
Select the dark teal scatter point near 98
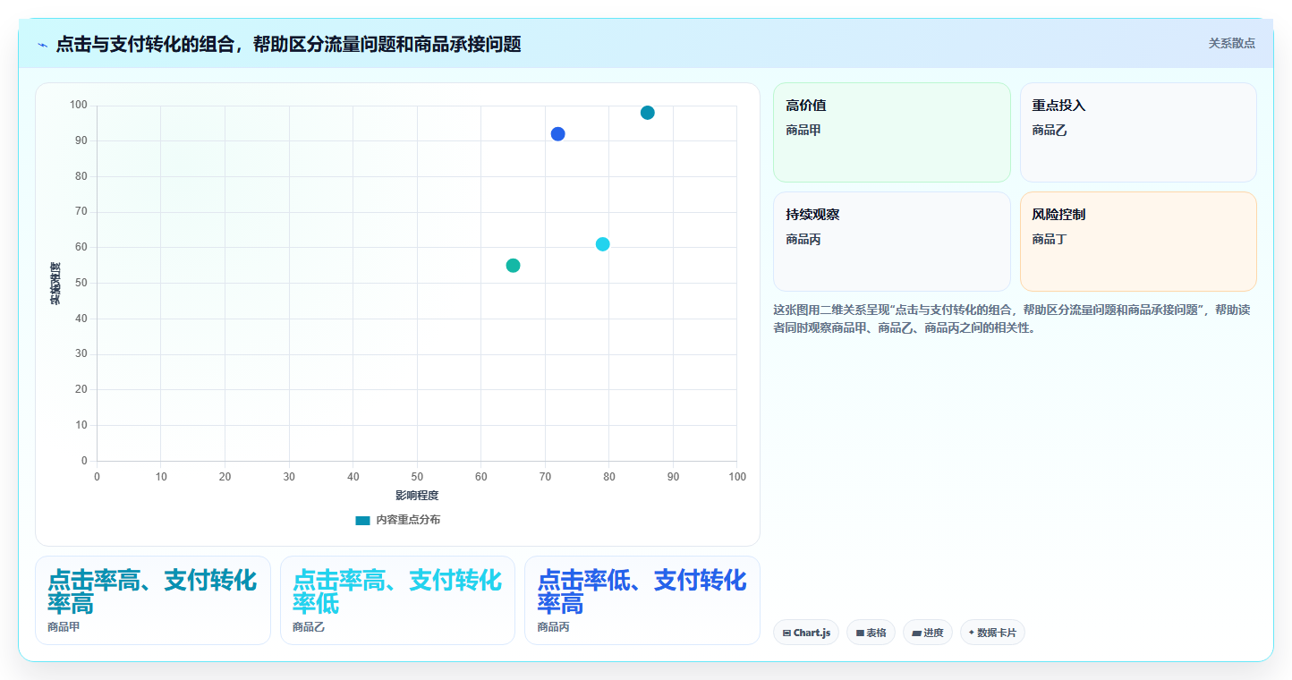[648, 113]
